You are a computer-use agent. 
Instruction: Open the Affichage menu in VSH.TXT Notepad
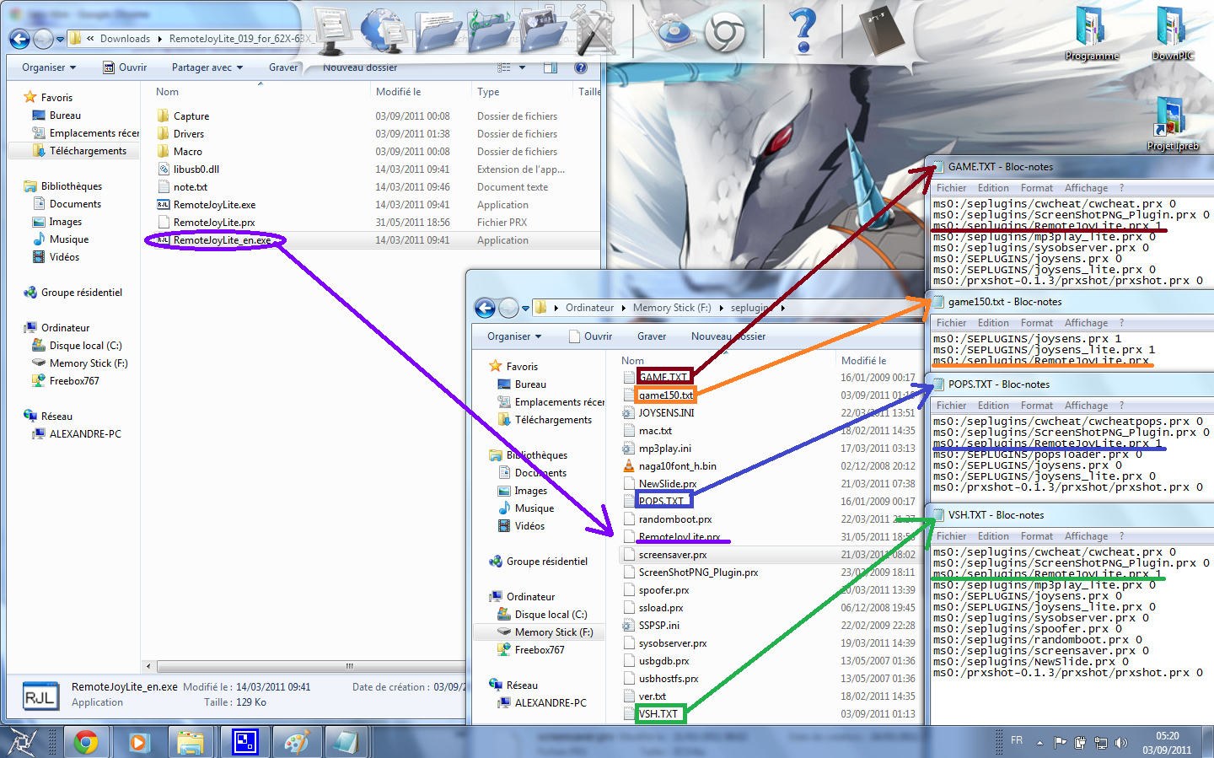click(1086, 536)
